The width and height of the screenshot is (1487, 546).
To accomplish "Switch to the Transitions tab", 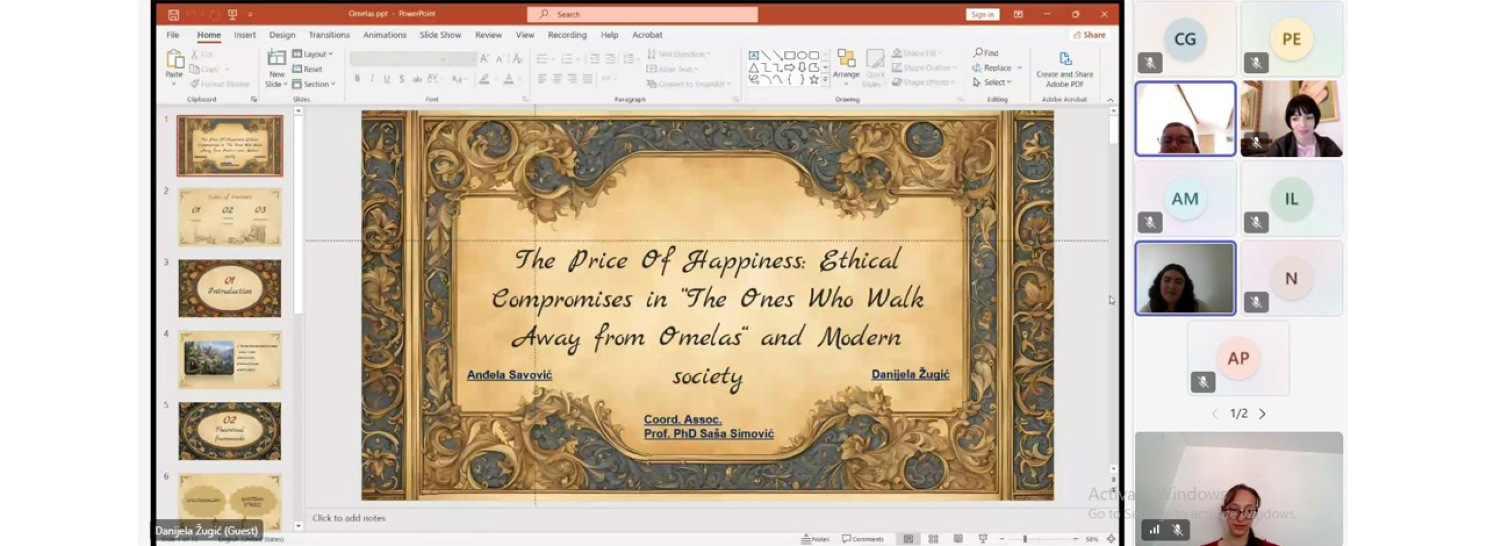I will pos(329,35).
